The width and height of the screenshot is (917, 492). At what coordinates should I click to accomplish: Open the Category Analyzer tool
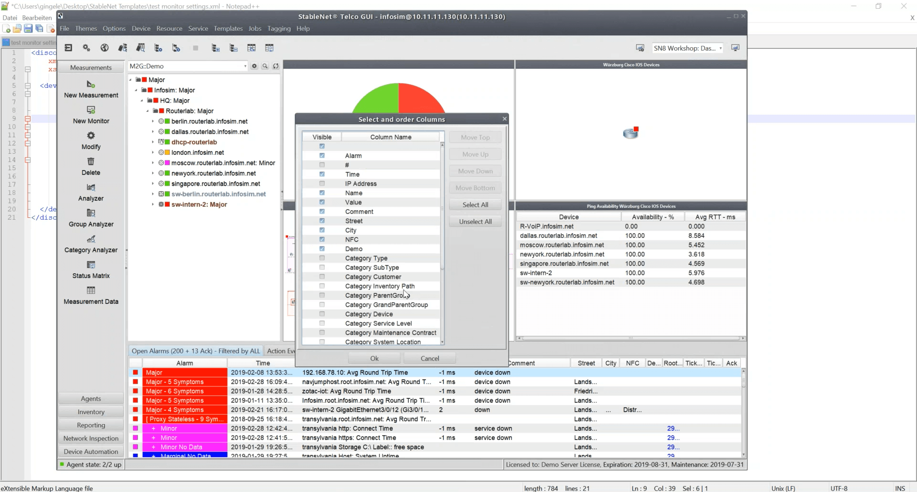click(x=91, y=239)
